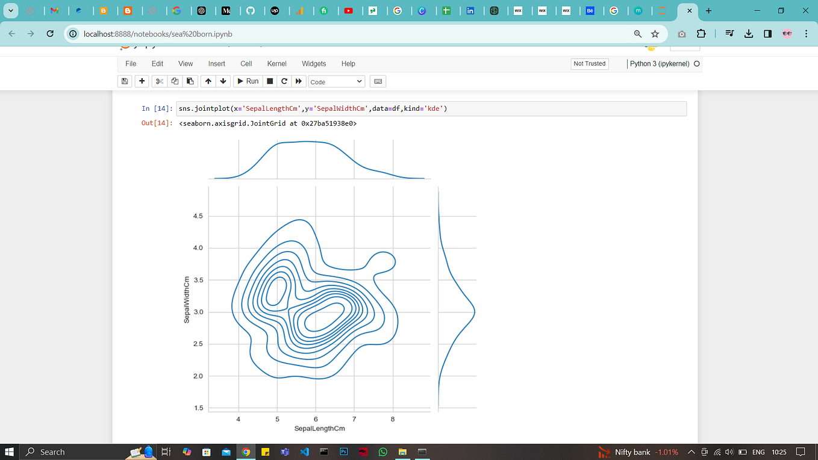This screenshot has height=460, width=818.
Task: Restart kernel and run all cells
Action: [299, 81]
